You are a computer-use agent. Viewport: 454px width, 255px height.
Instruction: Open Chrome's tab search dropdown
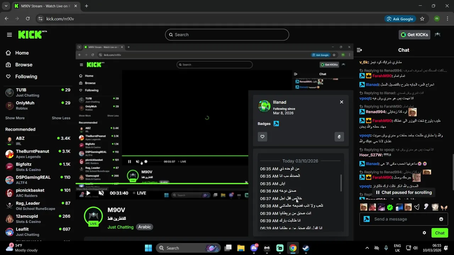pyautogui.click(x=6, y=6)
